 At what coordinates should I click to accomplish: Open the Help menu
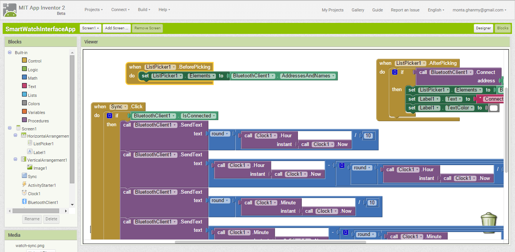pyautogui.click(x=164, y=10)
